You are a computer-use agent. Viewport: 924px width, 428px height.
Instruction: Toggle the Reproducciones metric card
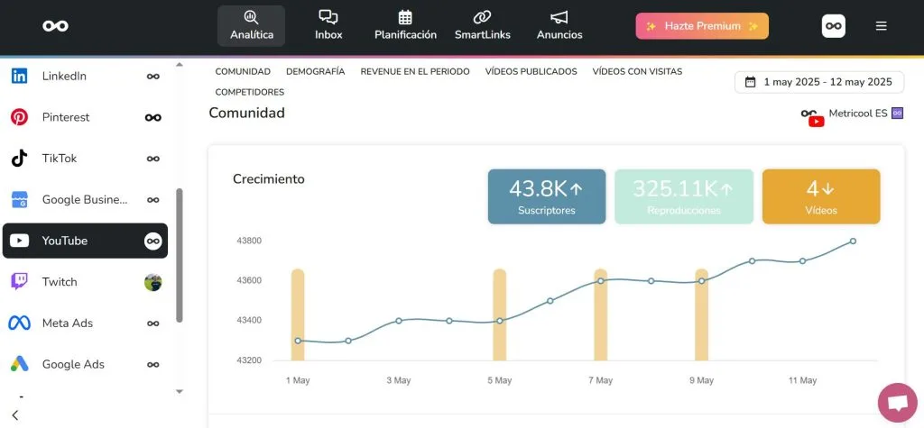683,196
